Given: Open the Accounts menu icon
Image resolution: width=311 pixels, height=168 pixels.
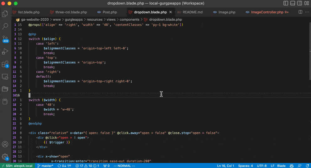Looking at the screenshot, I should pyautogui.click(x=5, y=144).
